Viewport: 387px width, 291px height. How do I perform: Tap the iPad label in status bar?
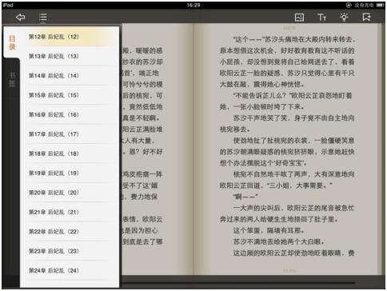point(8,5)
